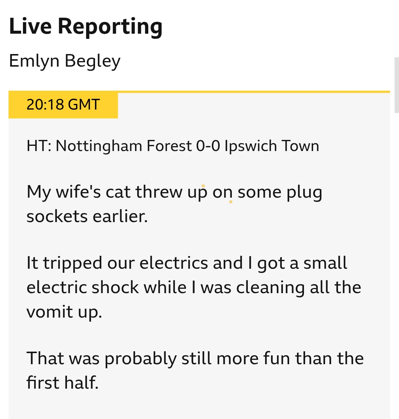The width and height of the screenshot is (399, 419).
Task: Click the surname Begley
Action: pos(92,61)
